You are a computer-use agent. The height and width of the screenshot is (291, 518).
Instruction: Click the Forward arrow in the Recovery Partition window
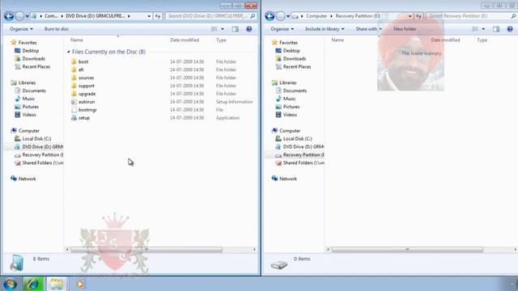(281, 16)
